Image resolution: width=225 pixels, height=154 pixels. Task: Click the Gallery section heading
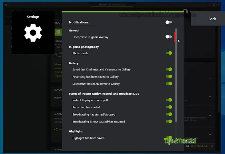tap(74, 63)
